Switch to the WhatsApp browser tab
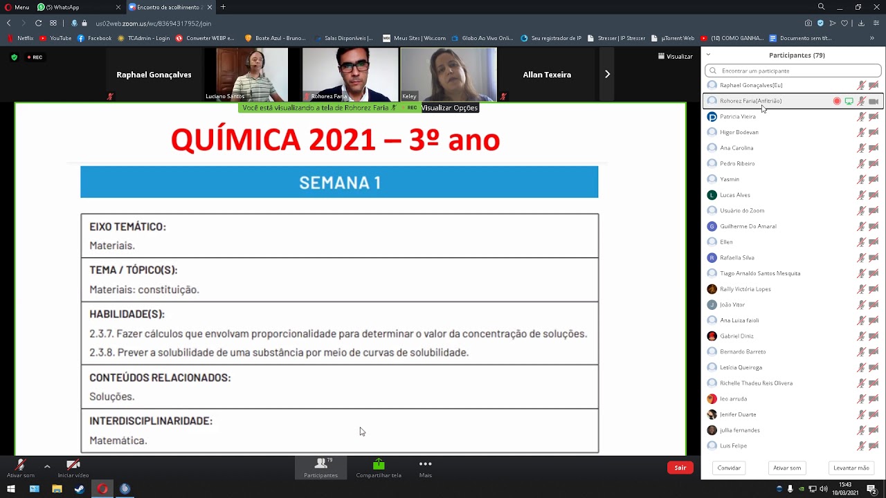886x498 pixels. [78, 7]
